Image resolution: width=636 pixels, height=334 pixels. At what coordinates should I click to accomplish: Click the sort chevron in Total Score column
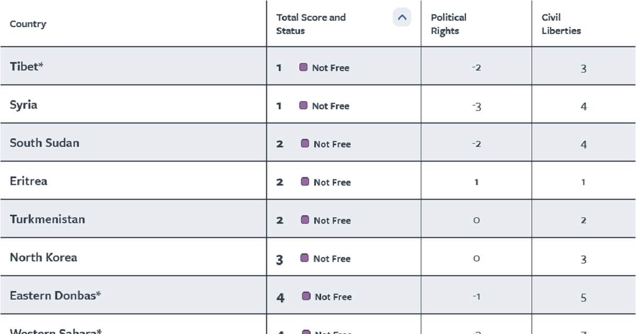click(402, 17)
